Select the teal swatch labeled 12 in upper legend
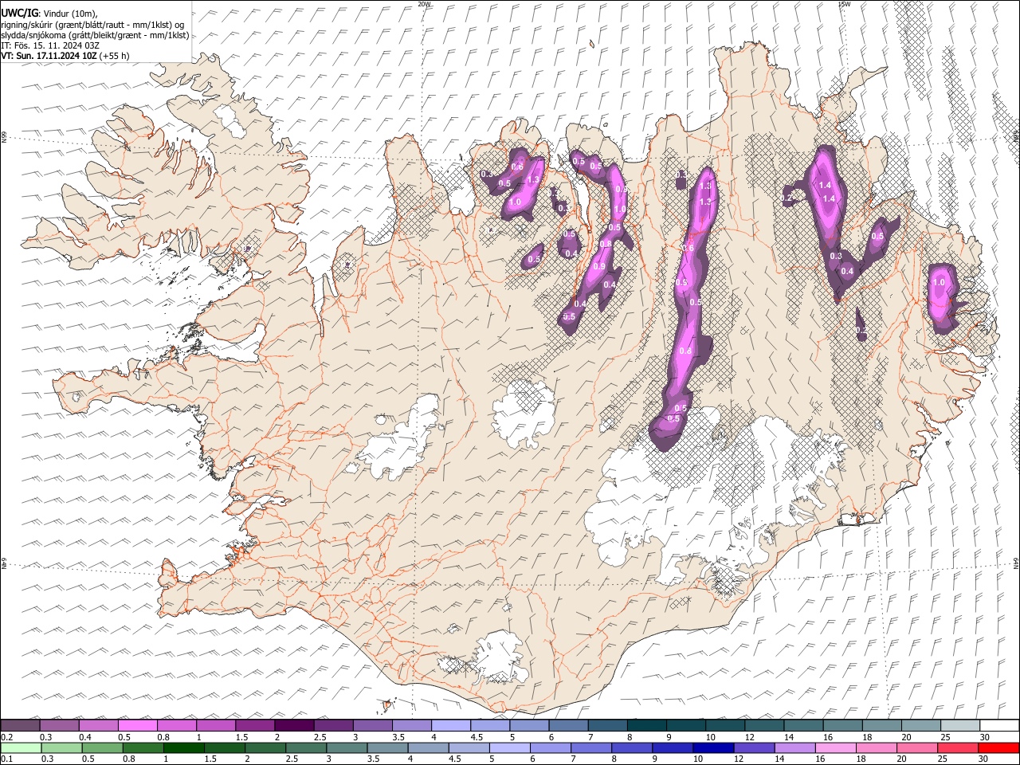Image resolution: width=1020 pixels, height=765 pixels. [763, 726]
